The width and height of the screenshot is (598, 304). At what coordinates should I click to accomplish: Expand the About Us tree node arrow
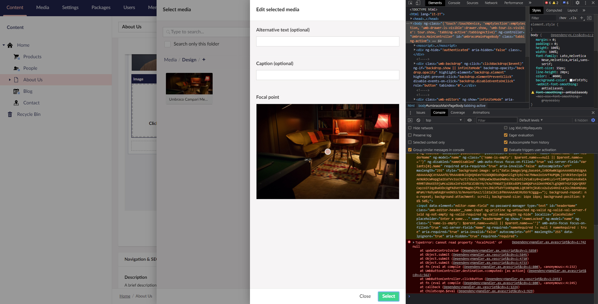10,80
